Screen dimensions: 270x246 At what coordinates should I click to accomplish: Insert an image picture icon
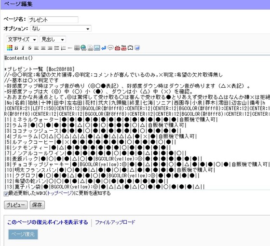97,48
